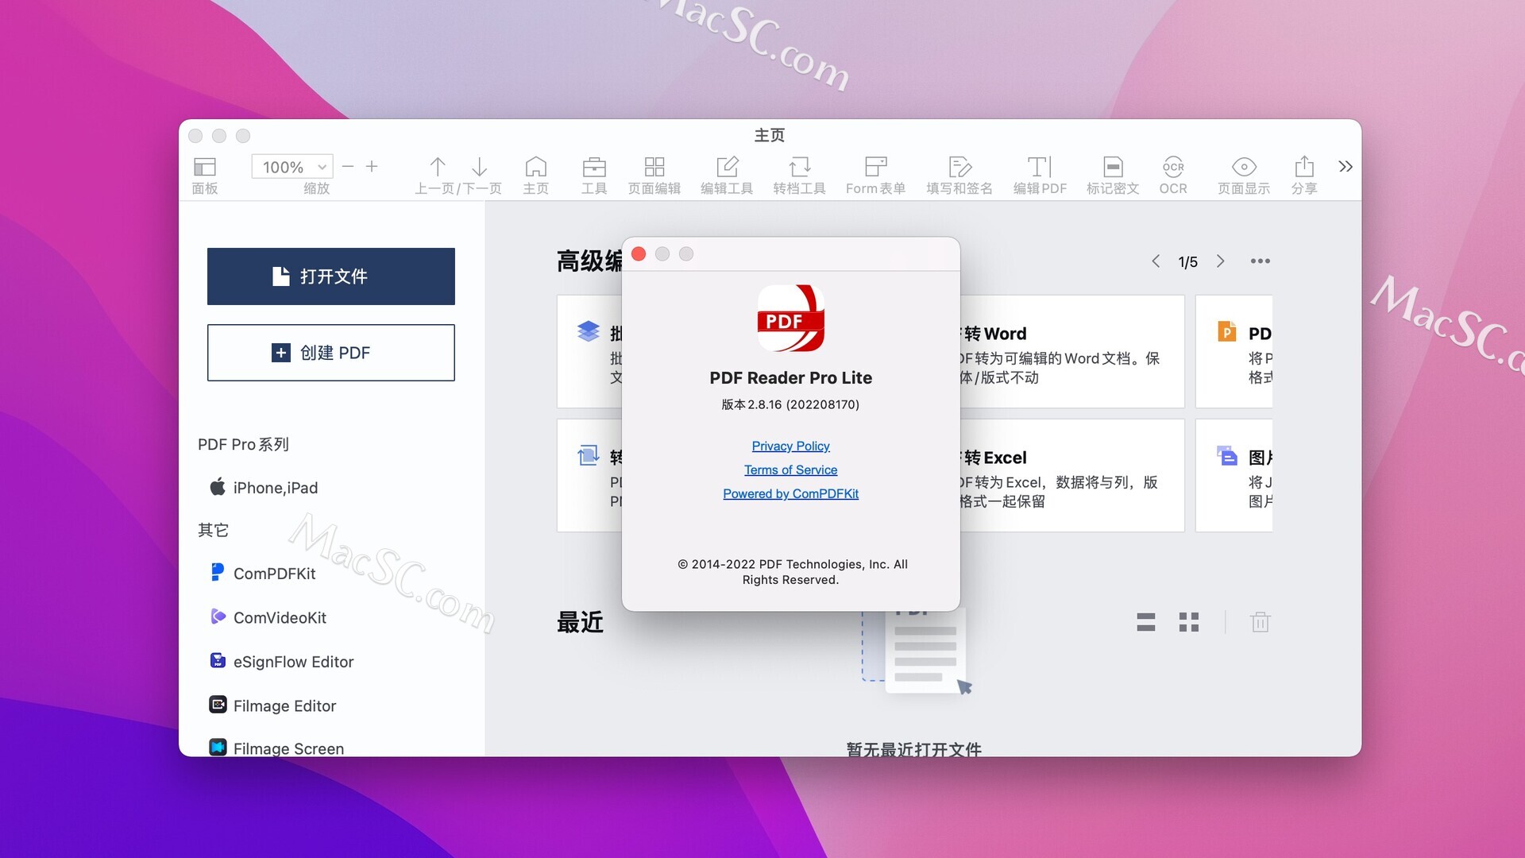Select the 页面编辑 page edit tool

click(x=654, y=173)
